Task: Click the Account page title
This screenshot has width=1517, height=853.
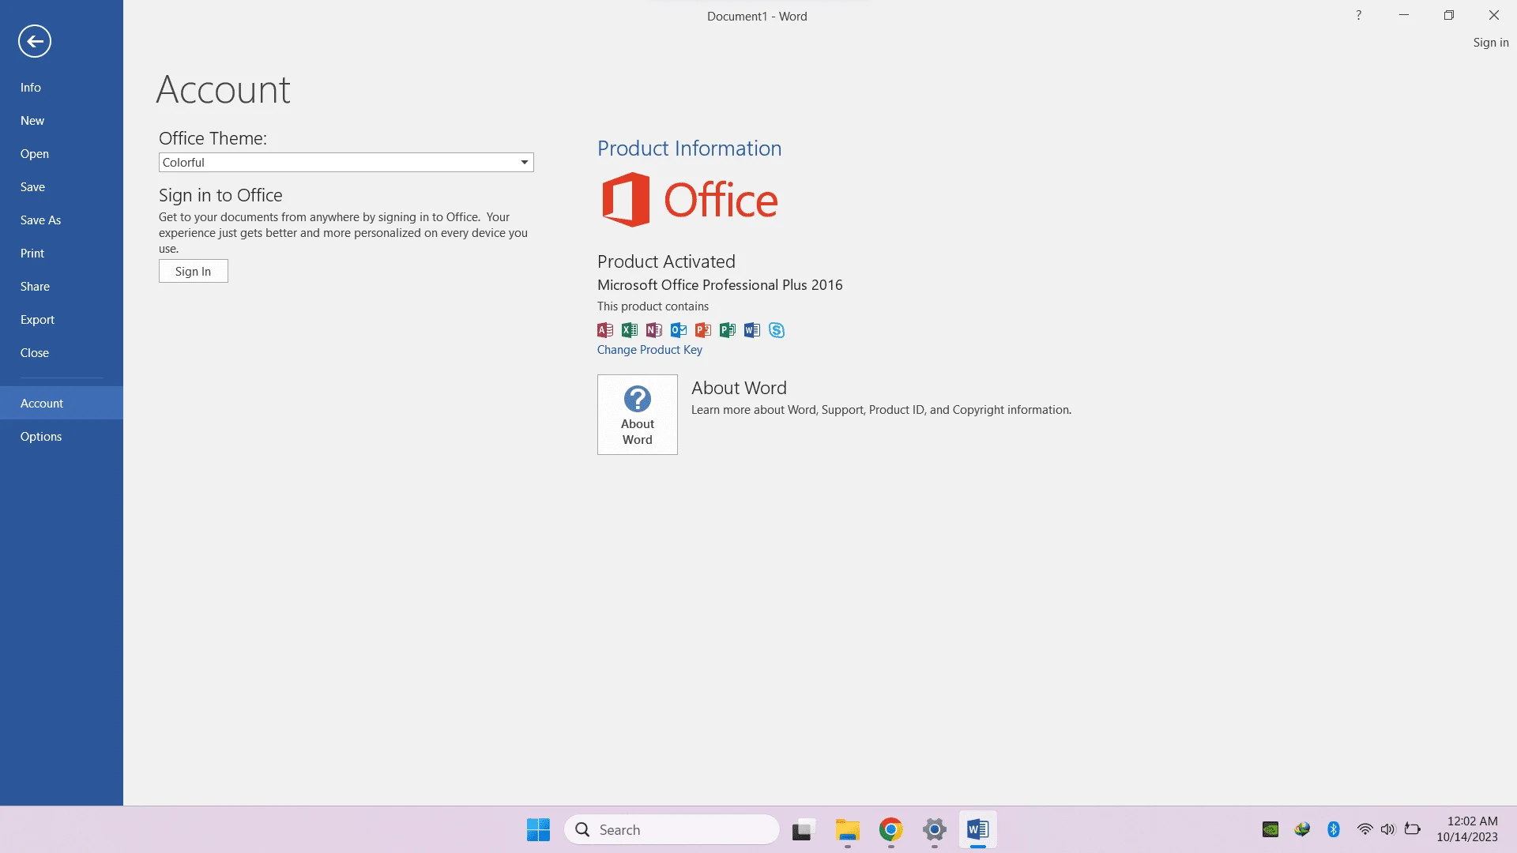Action: (x=224, y=89)
